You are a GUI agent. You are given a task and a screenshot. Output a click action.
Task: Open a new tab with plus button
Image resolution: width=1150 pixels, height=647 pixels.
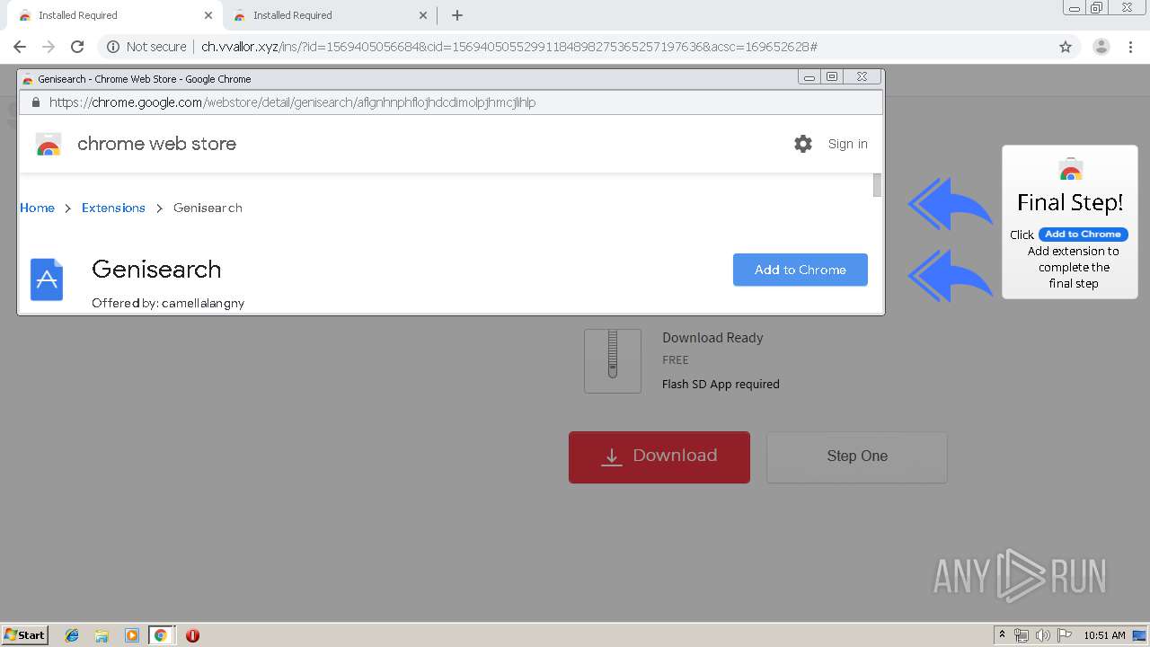point(457,15)
